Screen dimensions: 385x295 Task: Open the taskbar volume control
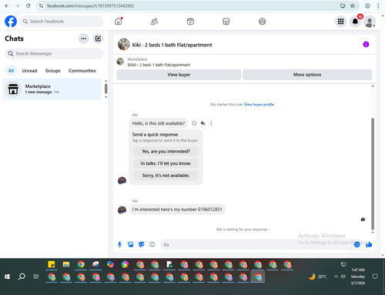tap(343, 277)
